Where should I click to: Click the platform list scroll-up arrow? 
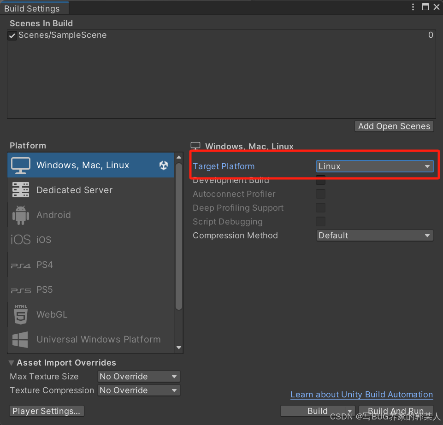pyautogui.click(x=179, y=157)
